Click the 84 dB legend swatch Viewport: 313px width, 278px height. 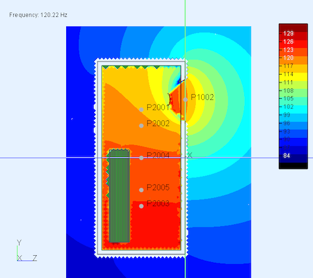[x=293, y=158]
